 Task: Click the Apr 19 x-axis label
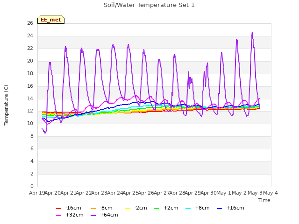point(37,193)
